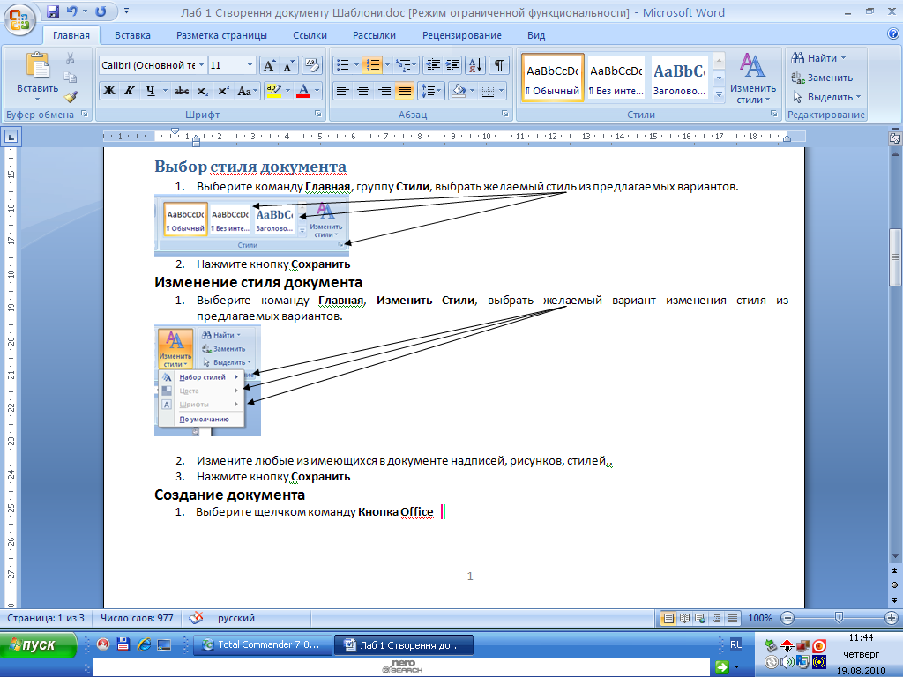Center the paragraph text
The width and height of the screenshot is (903, 677).
pyautogui.click(x=363, y=91)
